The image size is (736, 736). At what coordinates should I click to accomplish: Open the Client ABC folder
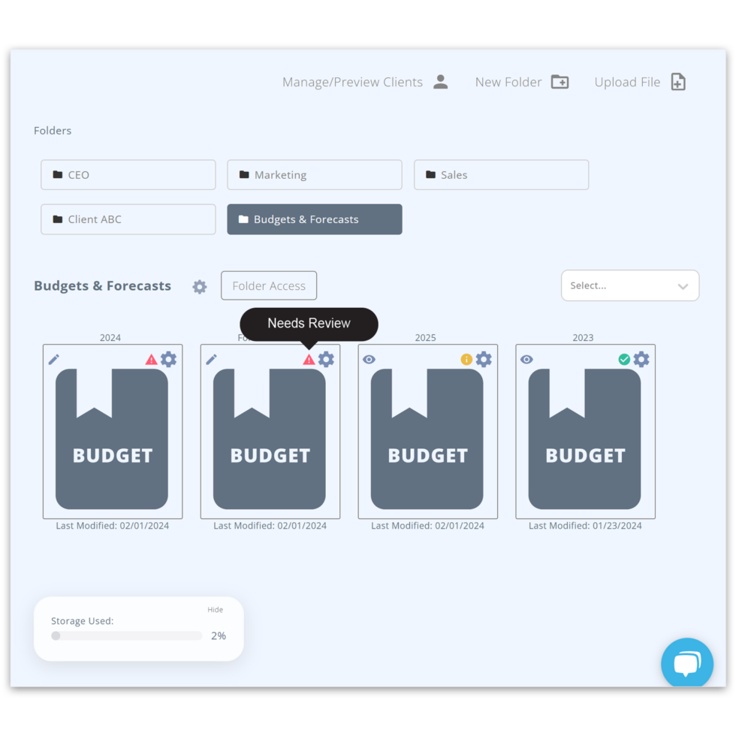(128, 219)
